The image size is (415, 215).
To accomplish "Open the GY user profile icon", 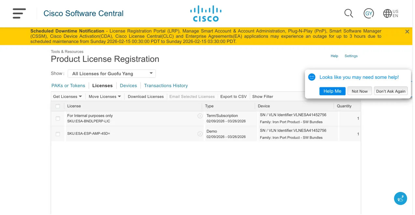I will click(x=368, y=13).
